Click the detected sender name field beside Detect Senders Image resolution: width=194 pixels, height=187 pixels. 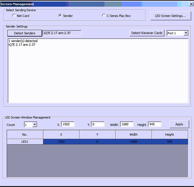62,33
